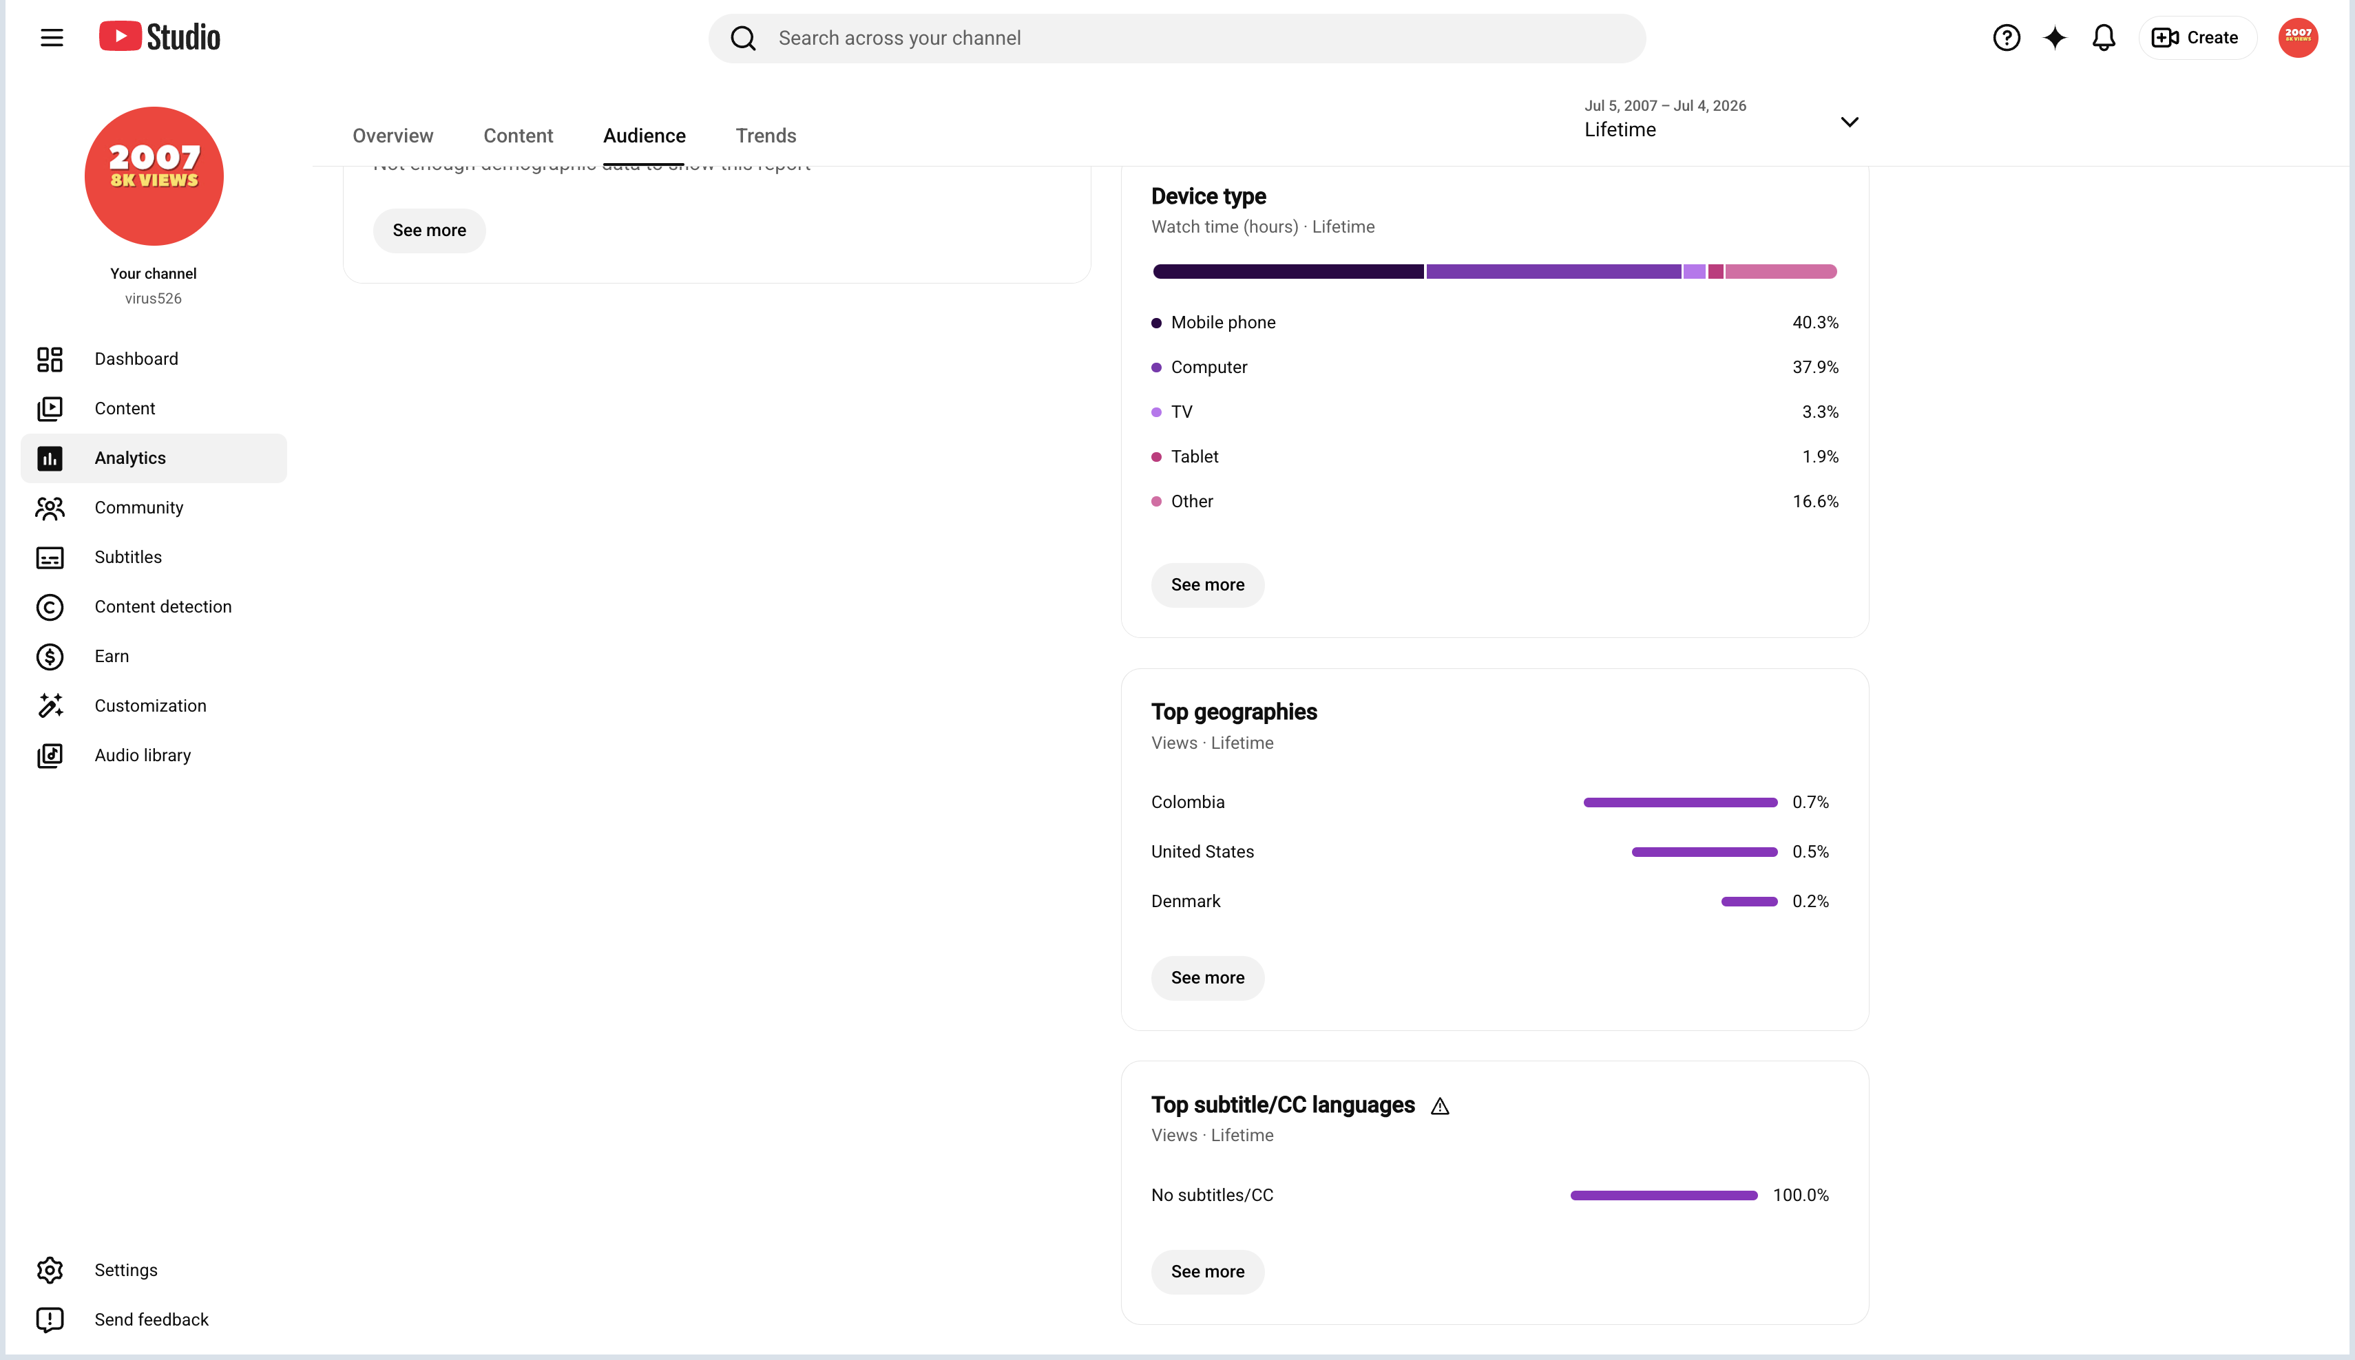
Task: Click the help question mark icon
Action: click(x=2005, y=37)
